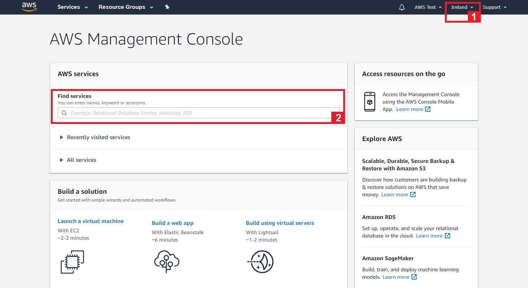Click 'Access resources on the go' heading

tap(404, 74)
